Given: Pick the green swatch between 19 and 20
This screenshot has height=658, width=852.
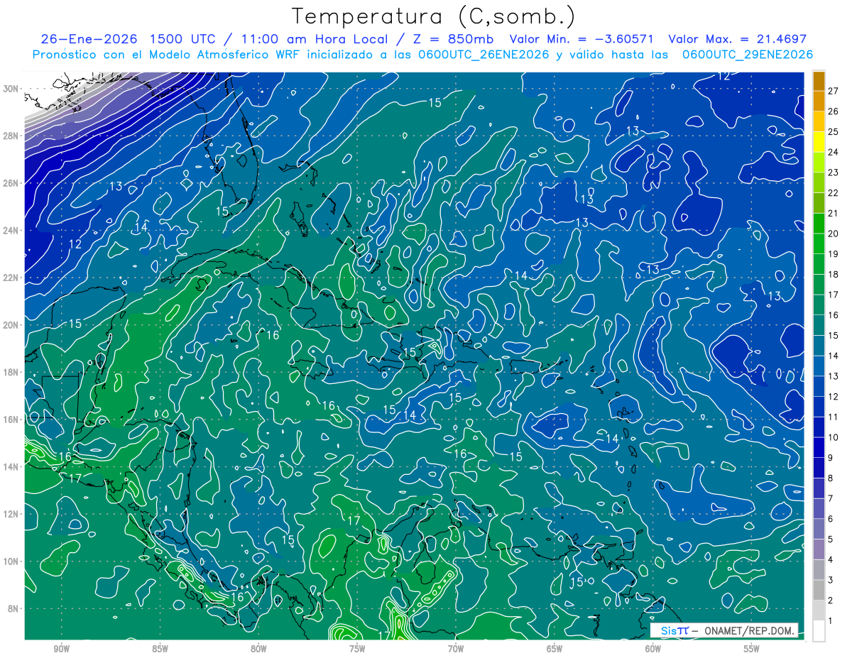Looking at the screenshot, I should (x=819, y=244).
